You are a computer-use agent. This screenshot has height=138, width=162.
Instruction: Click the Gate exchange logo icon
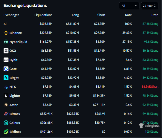point(6,69)
